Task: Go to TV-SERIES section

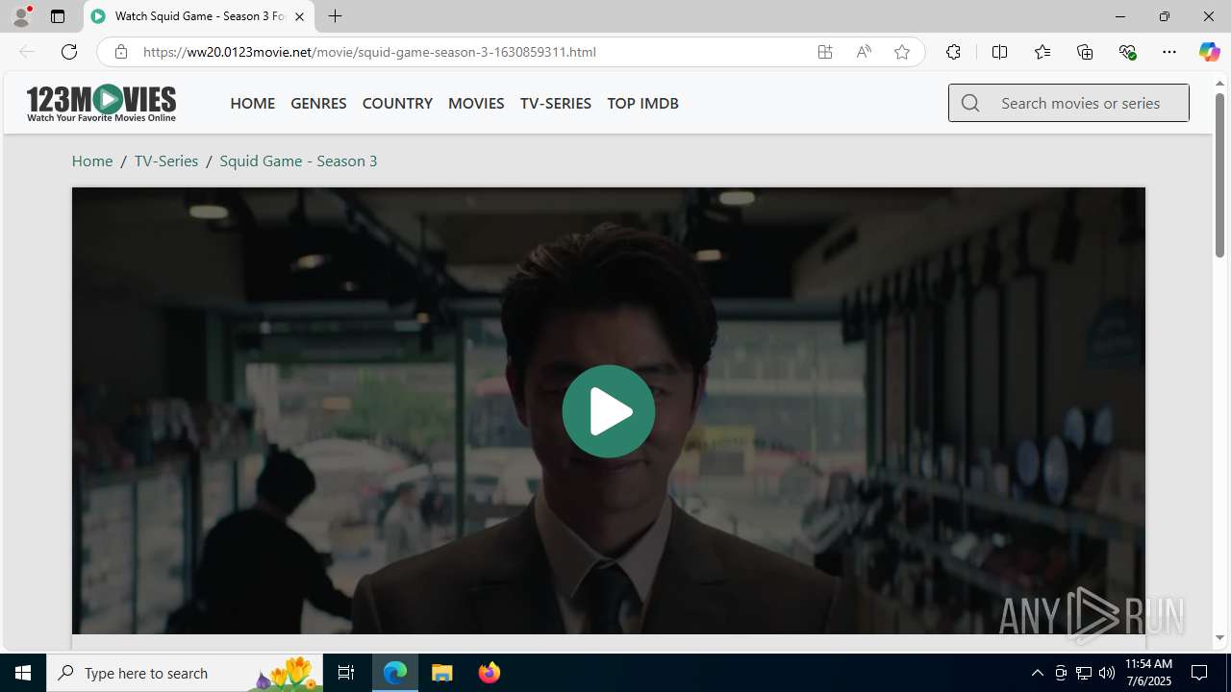Action: 555,103
